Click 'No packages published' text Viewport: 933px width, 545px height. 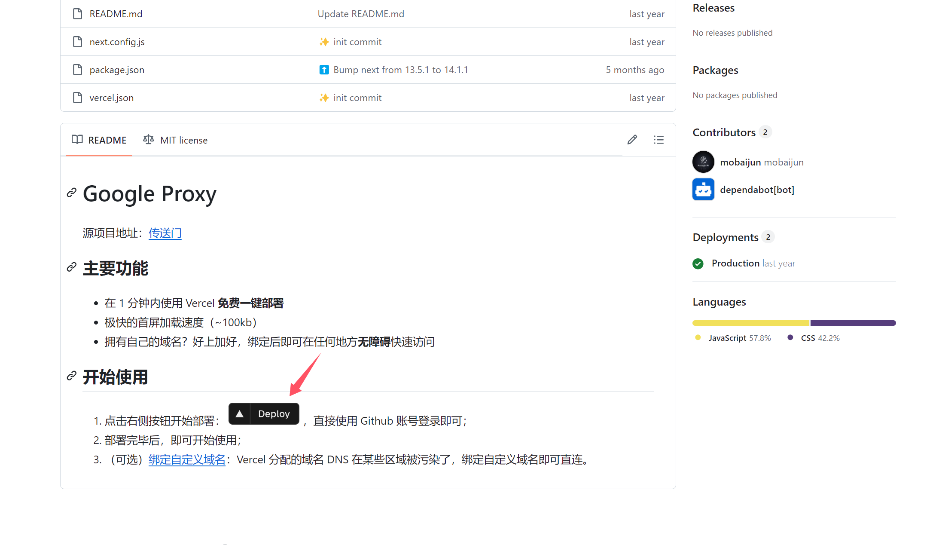(x=735, y=95)
